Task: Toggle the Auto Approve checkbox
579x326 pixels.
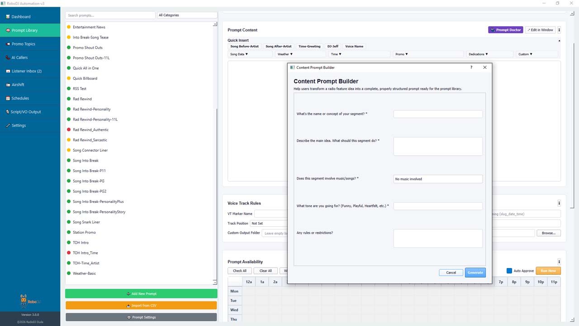Action: pyautogui.click(x=509, y=271)
